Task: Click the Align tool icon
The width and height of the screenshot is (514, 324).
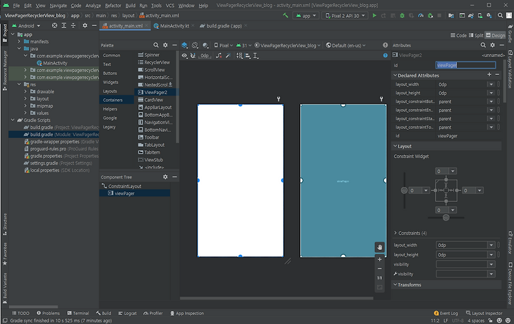Action: point(248,56)
